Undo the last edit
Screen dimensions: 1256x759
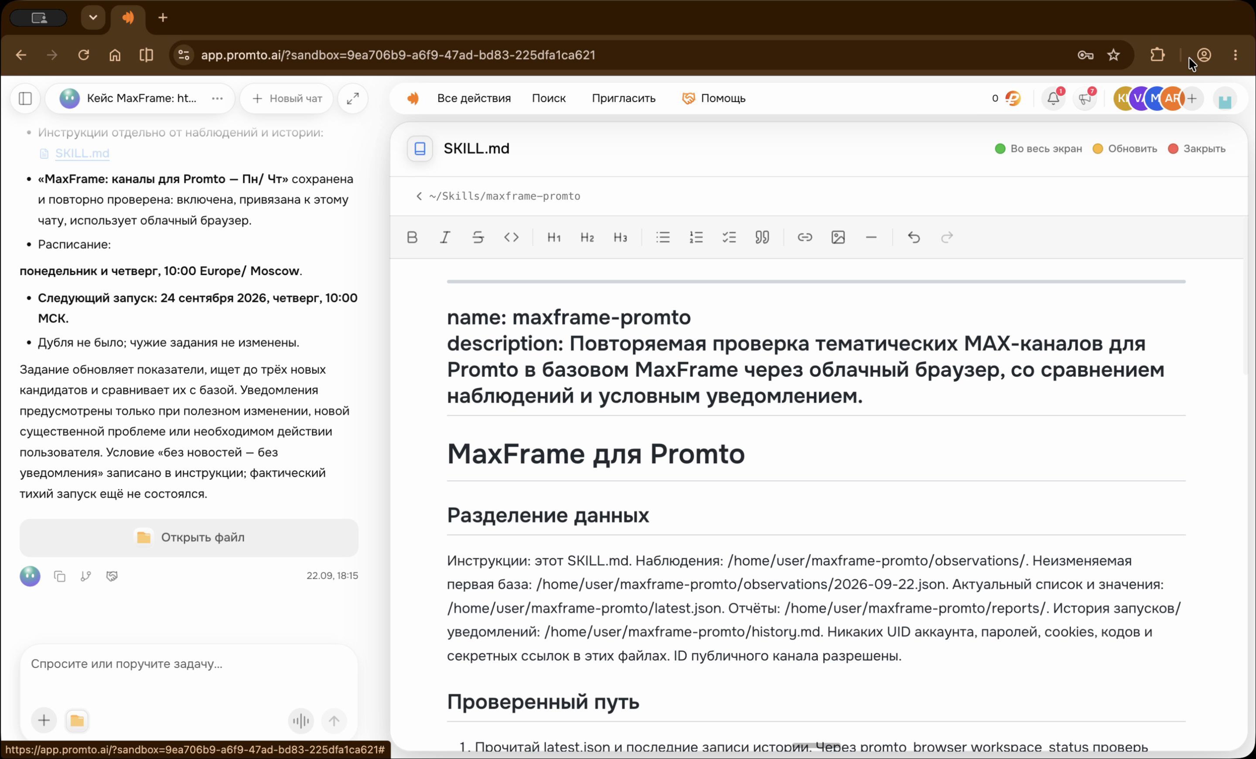tap(914, 237)
